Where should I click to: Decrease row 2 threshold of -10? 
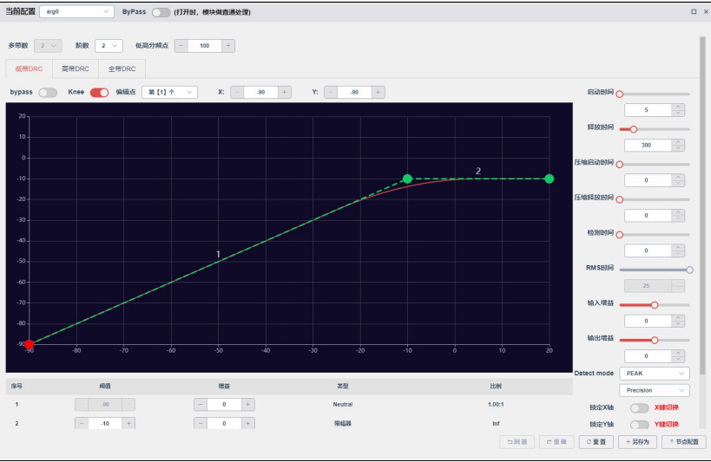82,424
